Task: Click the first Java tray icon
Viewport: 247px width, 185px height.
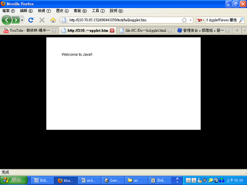Action: [x=188, y=180]
